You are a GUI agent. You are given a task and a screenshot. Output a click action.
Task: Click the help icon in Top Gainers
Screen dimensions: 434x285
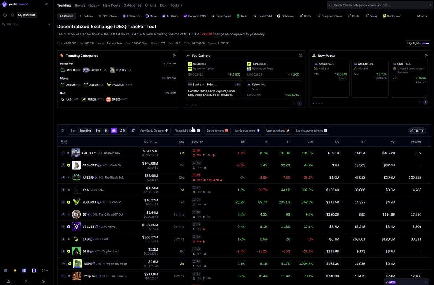(x=300, y=56)
